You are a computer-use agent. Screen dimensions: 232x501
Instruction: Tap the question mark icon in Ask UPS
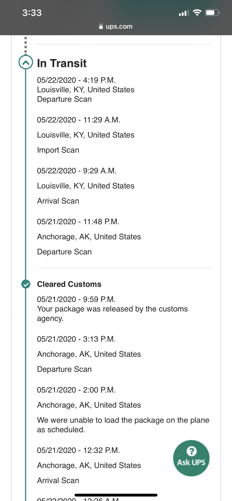pos(191,451)
